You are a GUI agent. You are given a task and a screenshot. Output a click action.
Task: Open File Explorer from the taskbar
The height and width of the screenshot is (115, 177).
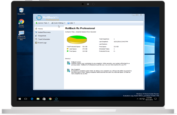38,99
